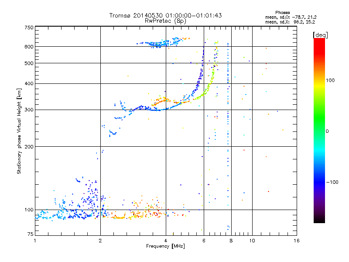The height and width of the screenshot is (262, 349).
Task: Click the colorbar label '100'
Action: click(x=330, y=80)
